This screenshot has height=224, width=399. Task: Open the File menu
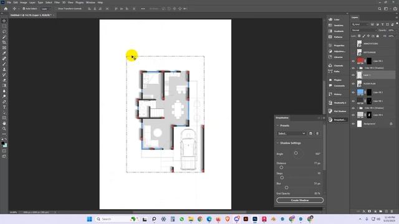tap(9, 2)
